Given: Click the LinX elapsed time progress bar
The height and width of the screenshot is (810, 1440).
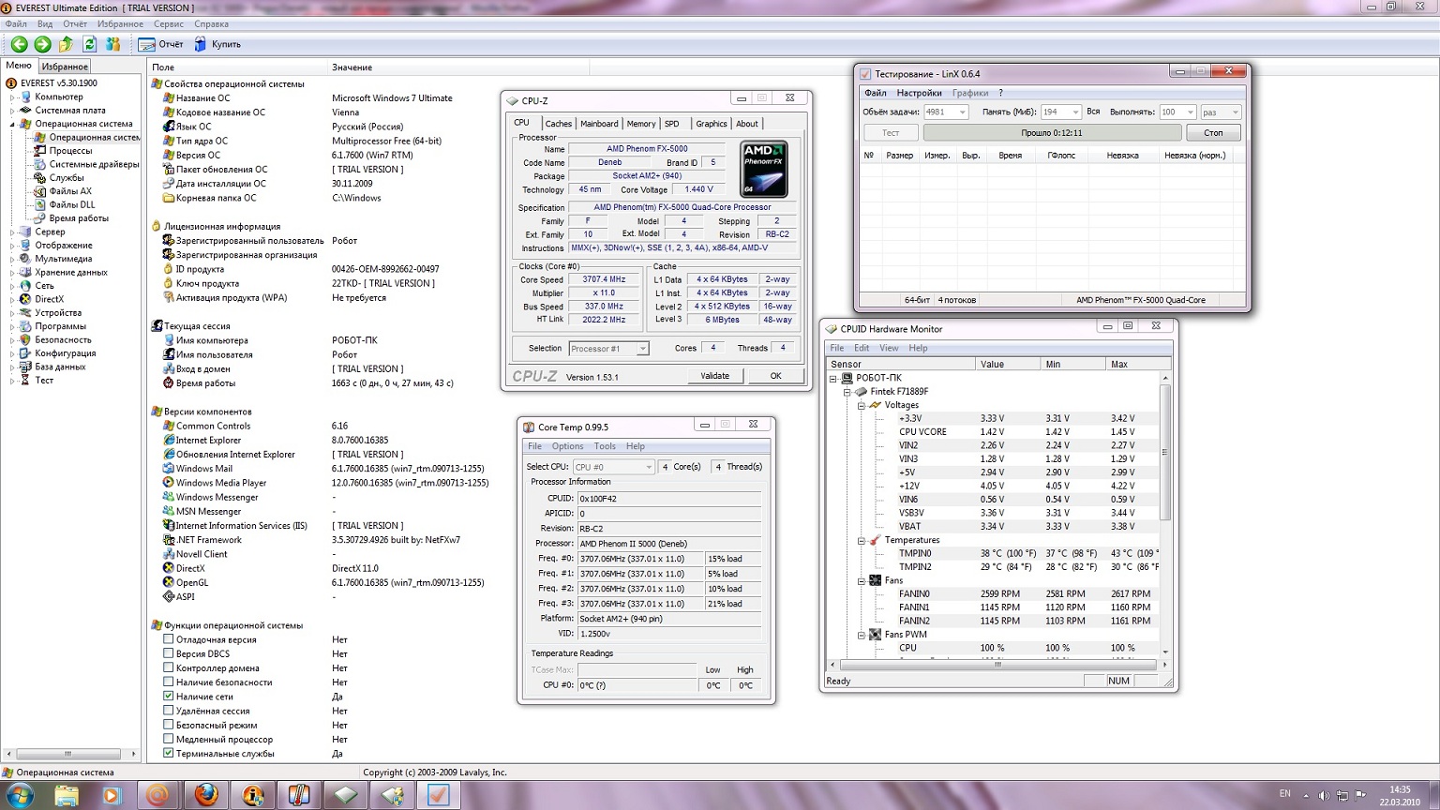Looking at the screenshot, I should [x=1052, y=133].
